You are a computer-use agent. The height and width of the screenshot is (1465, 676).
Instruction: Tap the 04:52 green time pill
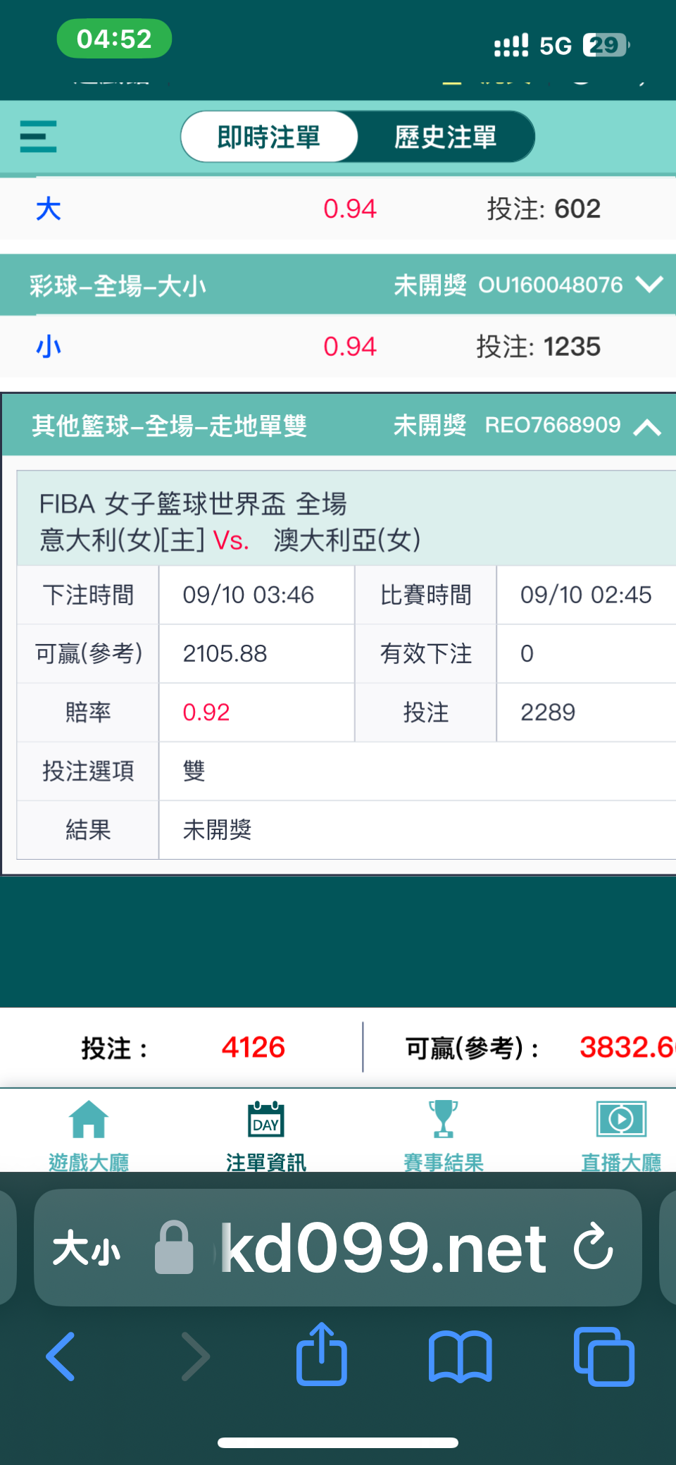tap(114, 39)
